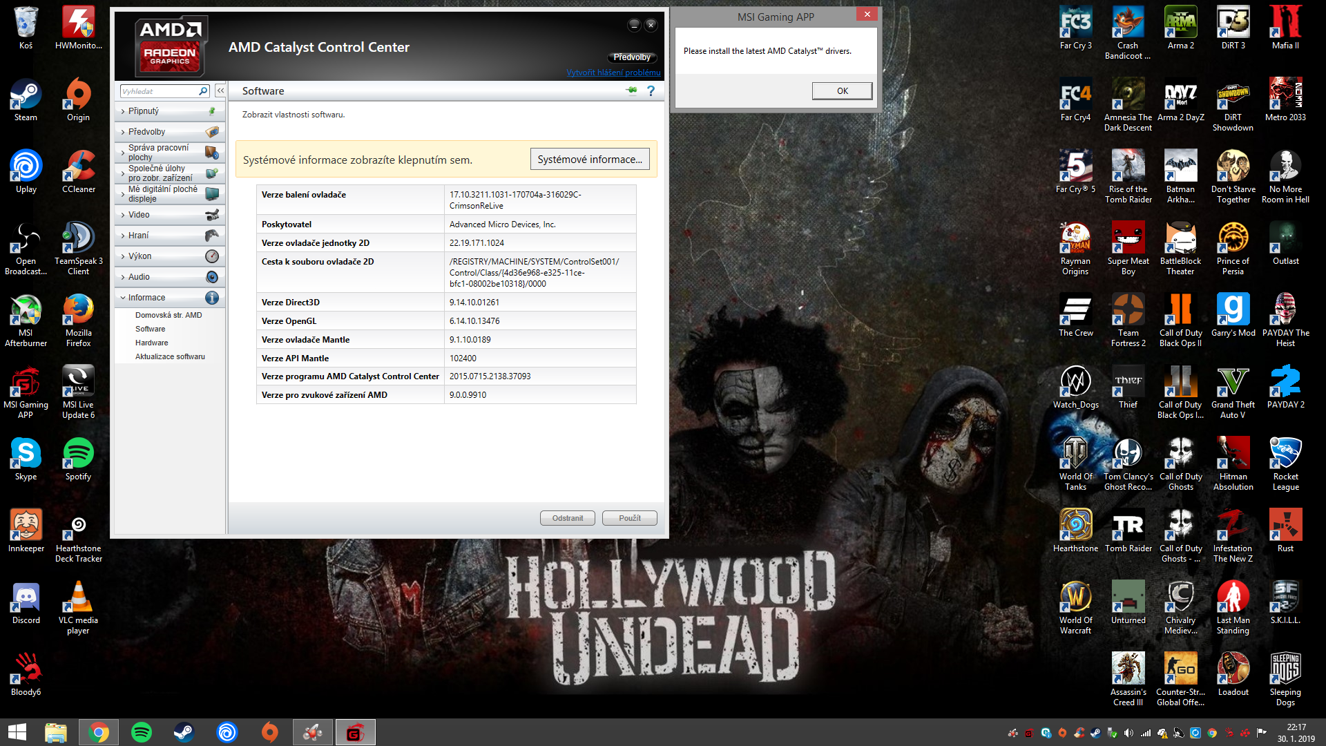Open Koš recycle bin
Screen dimensions: 1326x746
26,28
